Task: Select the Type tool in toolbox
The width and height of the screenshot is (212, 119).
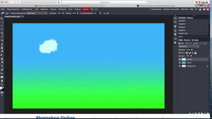Action: point(2,66)
